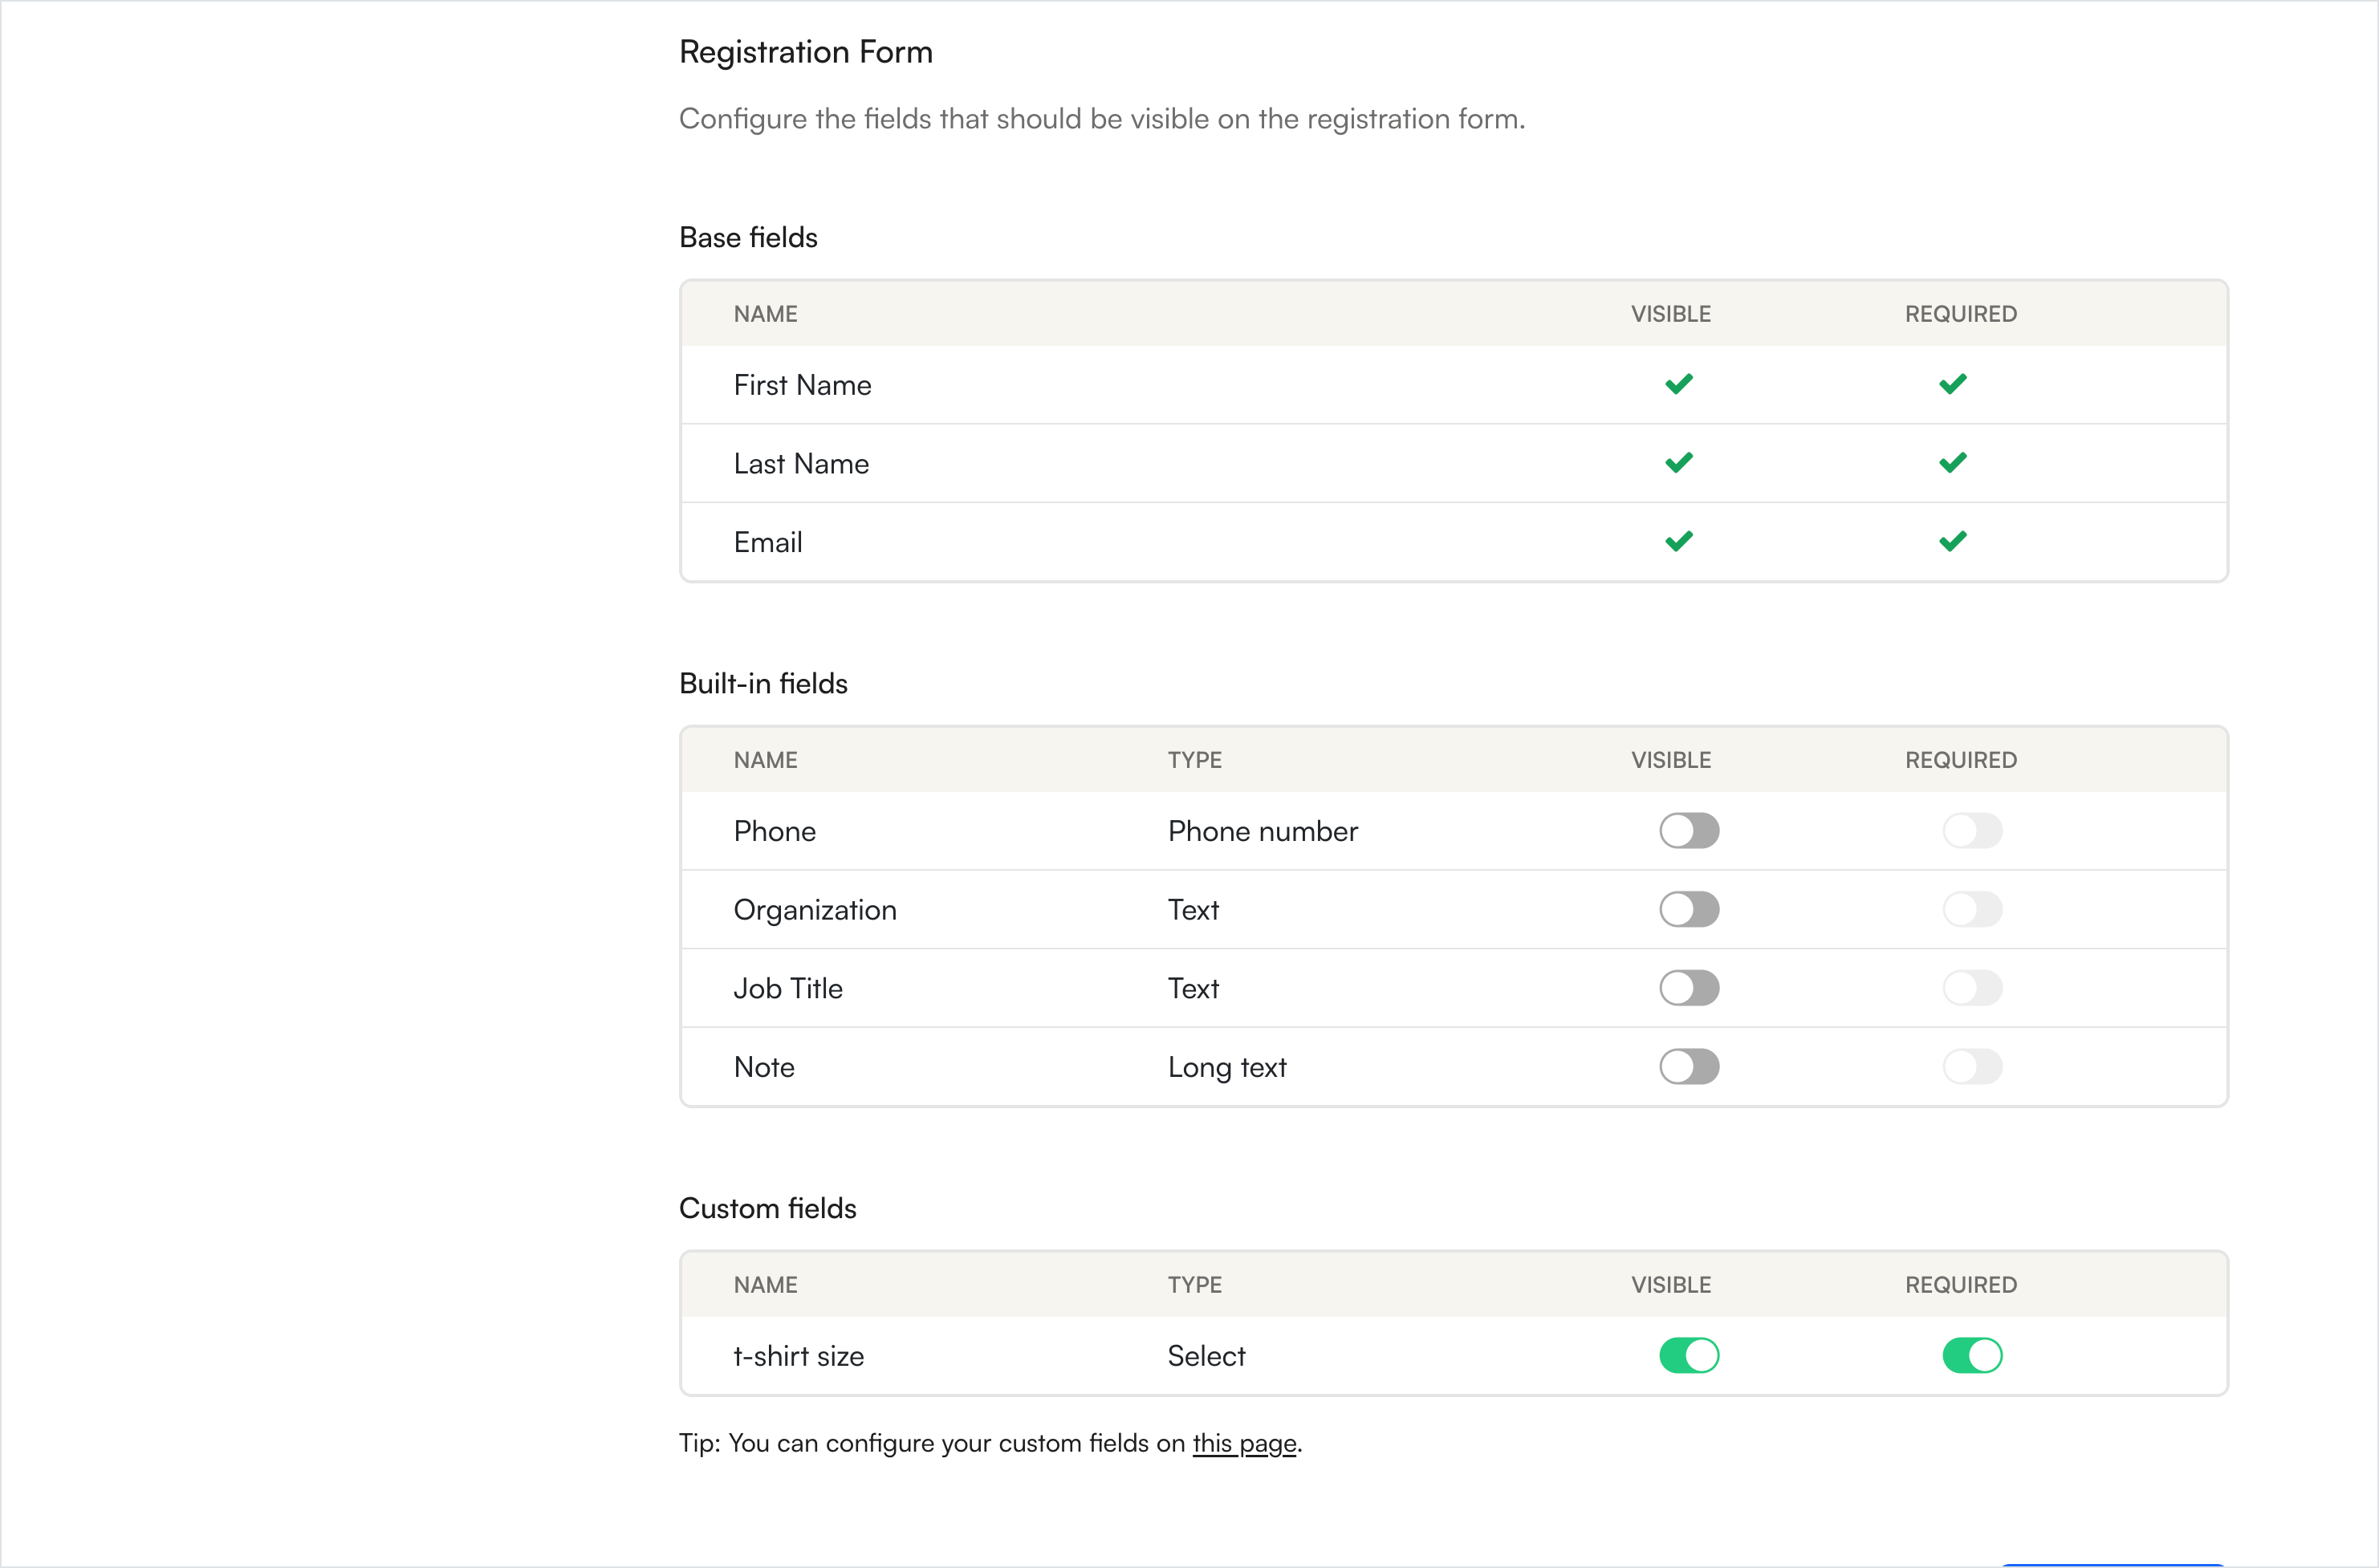Disable t-shirt size visible toggle
The width and height of the screenshot is (2379, 1568).
tap(1689, 1356)
